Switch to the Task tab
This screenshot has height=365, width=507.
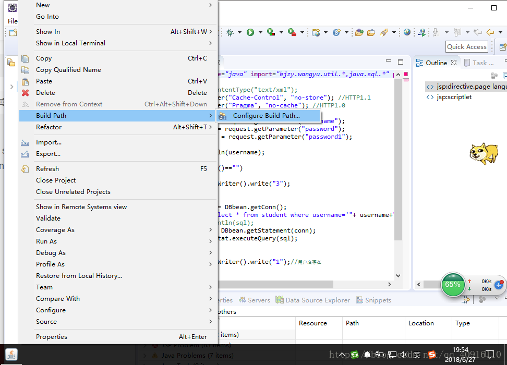click(x=479, y=63)
